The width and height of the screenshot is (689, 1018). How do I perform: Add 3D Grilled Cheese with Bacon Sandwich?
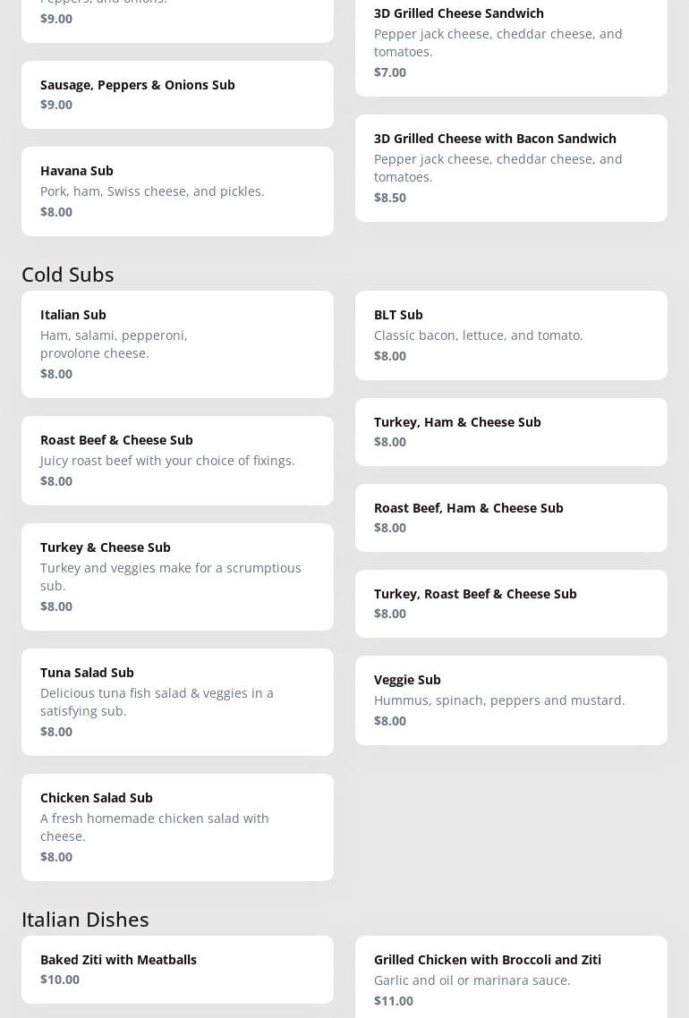pyautogui.click(x=510, y=167)
